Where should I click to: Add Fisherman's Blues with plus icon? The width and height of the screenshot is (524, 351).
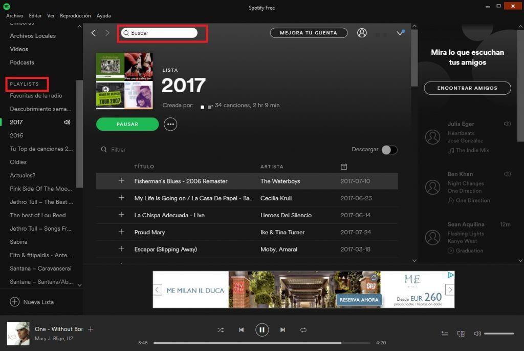coord(121,181)
